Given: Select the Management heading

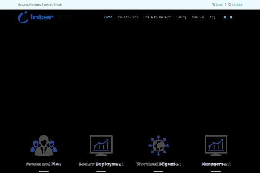Looking at the screenshot, I should coord(216,164).
